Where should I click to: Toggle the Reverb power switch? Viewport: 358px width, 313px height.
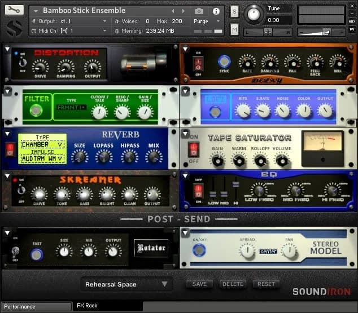click(x=10, y=149)
